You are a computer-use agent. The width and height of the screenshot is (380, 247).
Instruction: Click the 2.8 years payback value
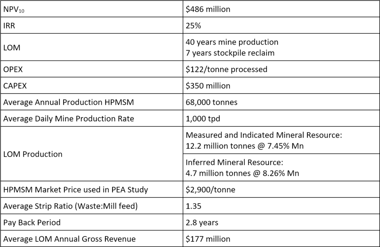coord(202,222)
